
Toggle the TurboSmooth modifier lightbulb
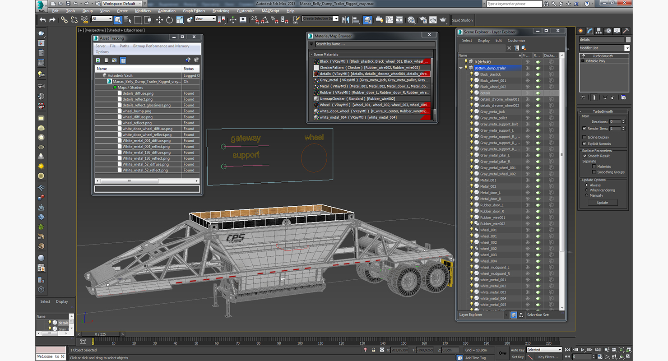point(583,56)
